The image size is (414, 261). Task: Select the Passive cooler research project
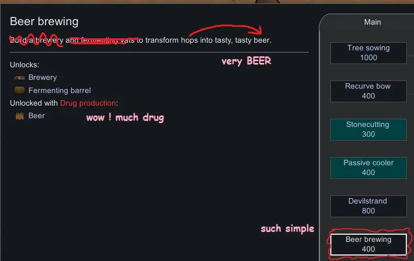tap(368, 168)
